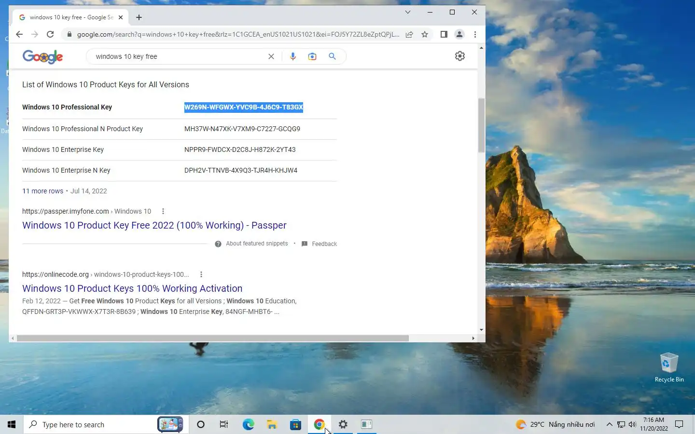
Task: Open File Explorer from the taskbar
Action: click(x=272, y=424)
